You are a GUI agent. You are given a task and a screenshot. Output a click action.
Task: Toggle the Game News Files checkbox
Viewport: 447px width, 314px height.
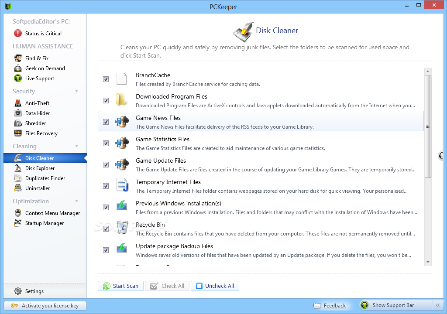(106, 122)
